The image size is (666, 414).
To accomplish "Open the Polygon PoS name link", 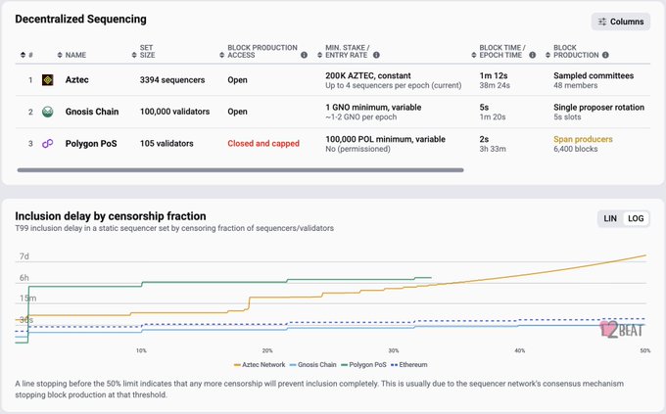I will coord(91,144).
